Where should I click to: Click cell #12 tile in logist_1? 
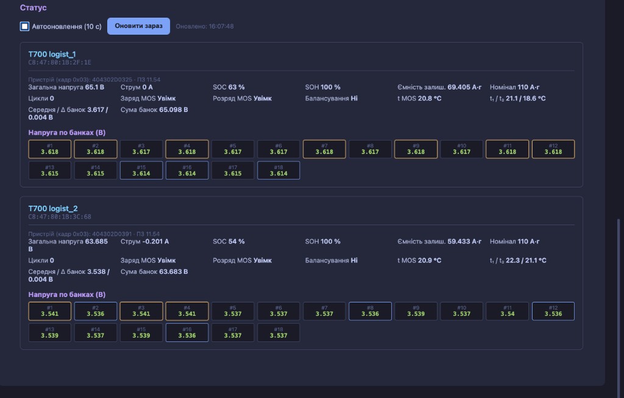553,149
